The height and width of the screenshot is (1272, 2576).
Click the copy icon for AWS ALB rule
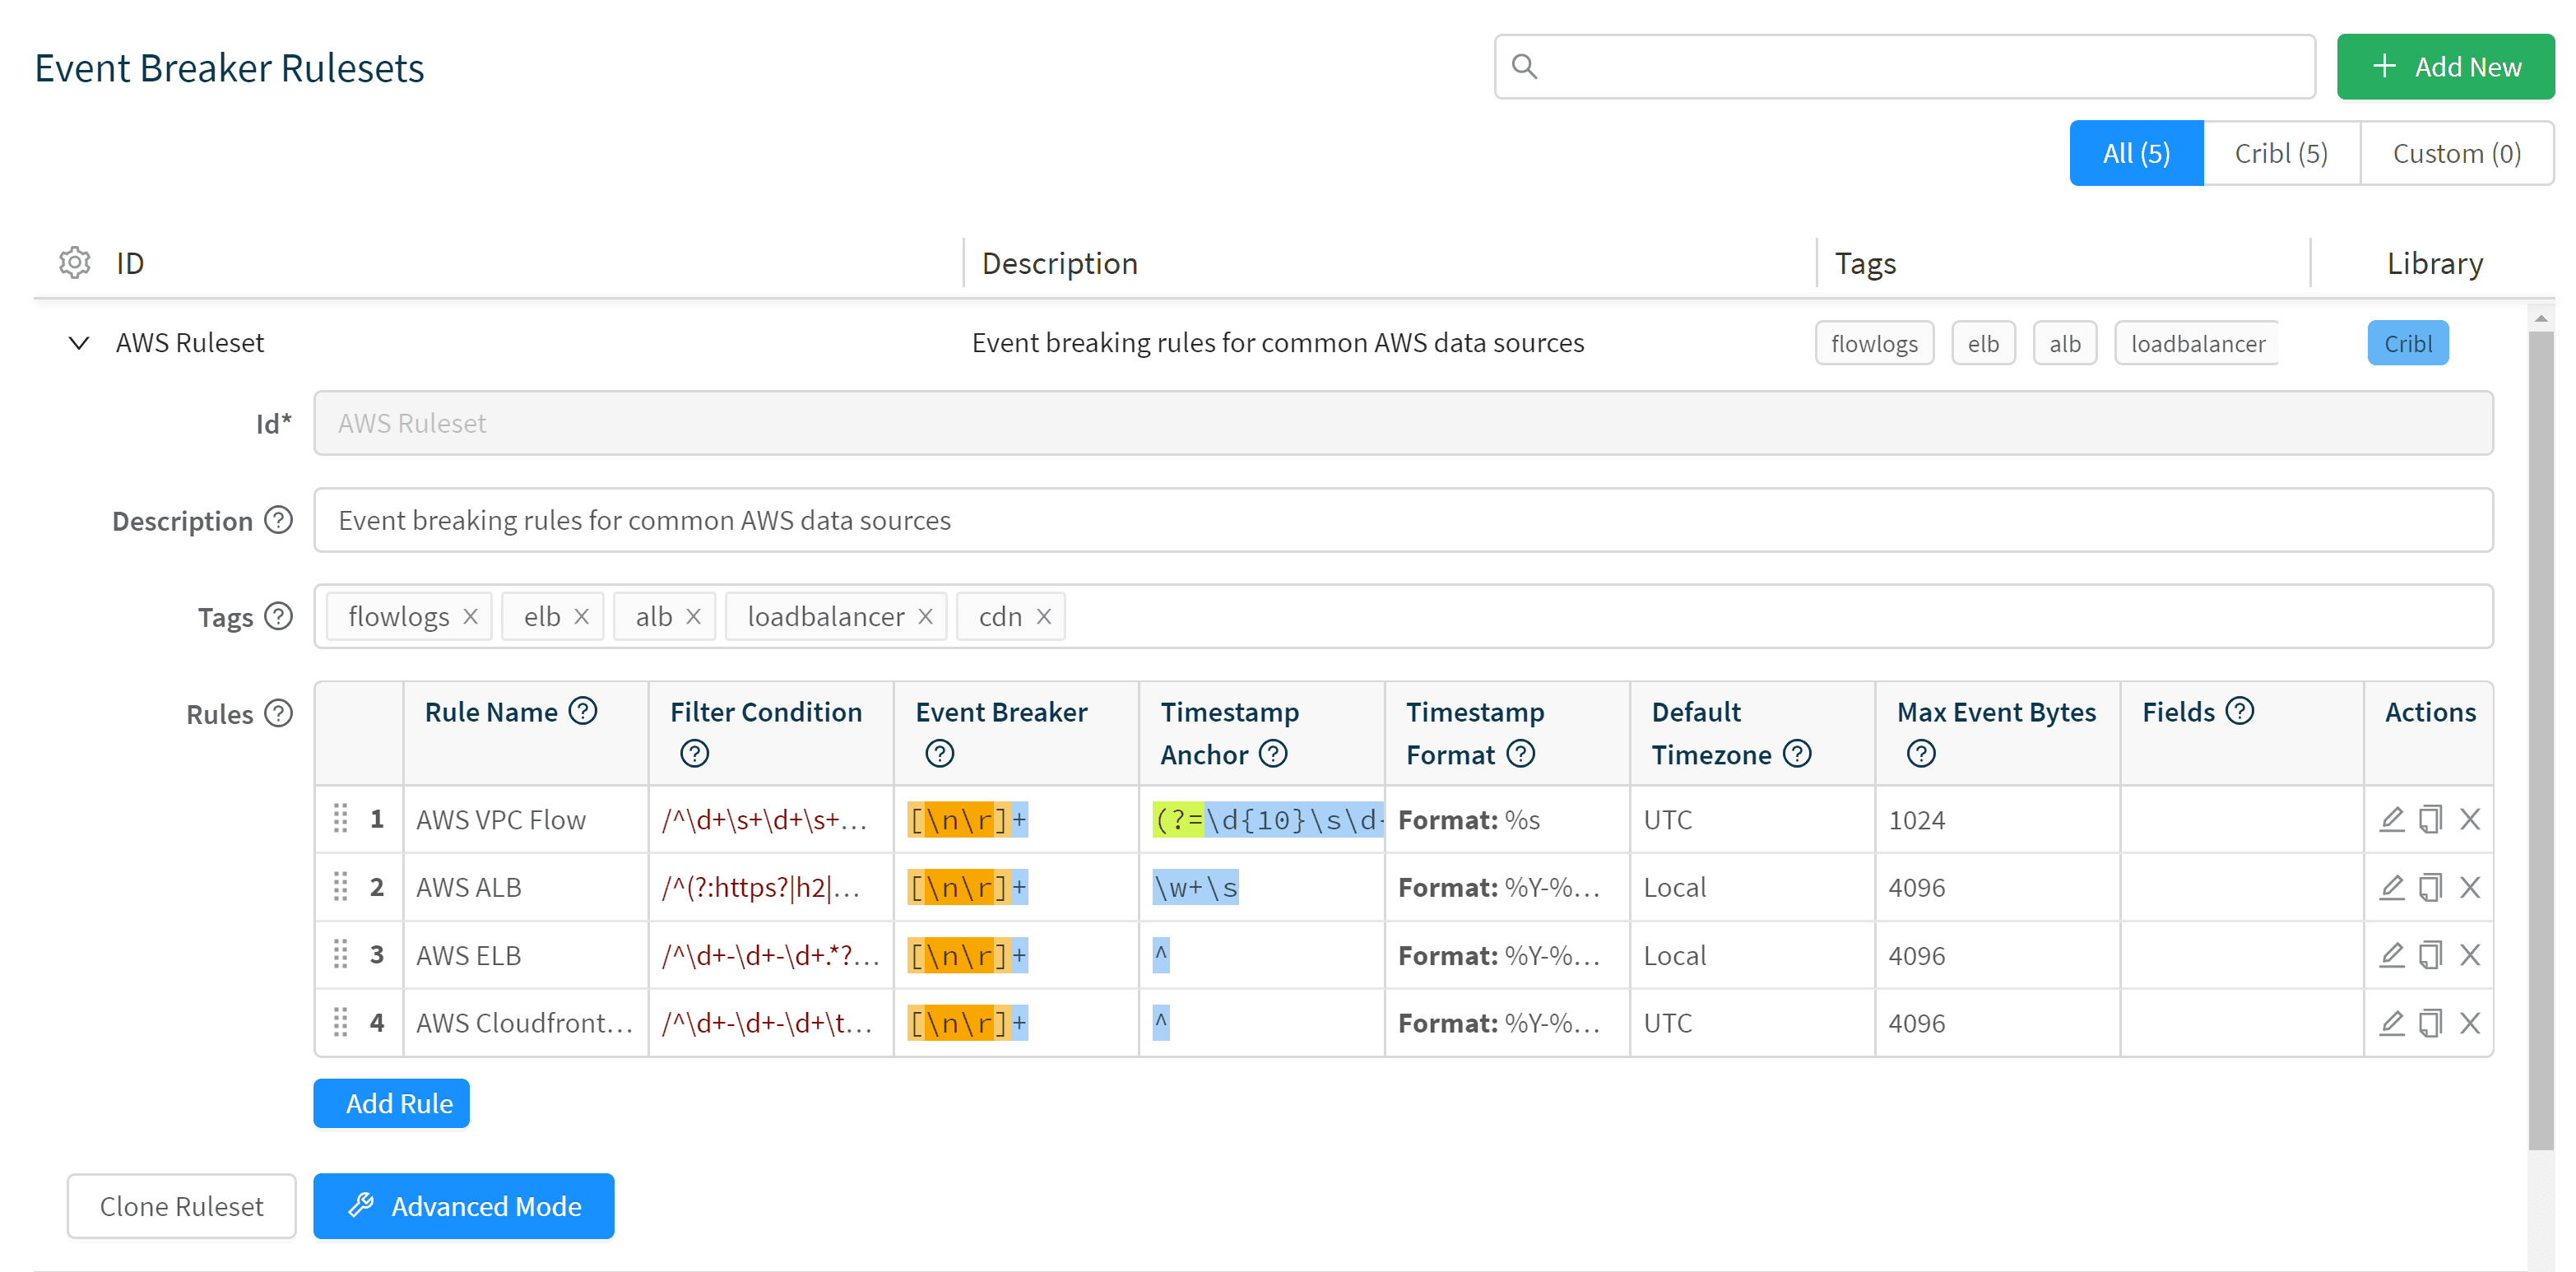click(2430, 887)
